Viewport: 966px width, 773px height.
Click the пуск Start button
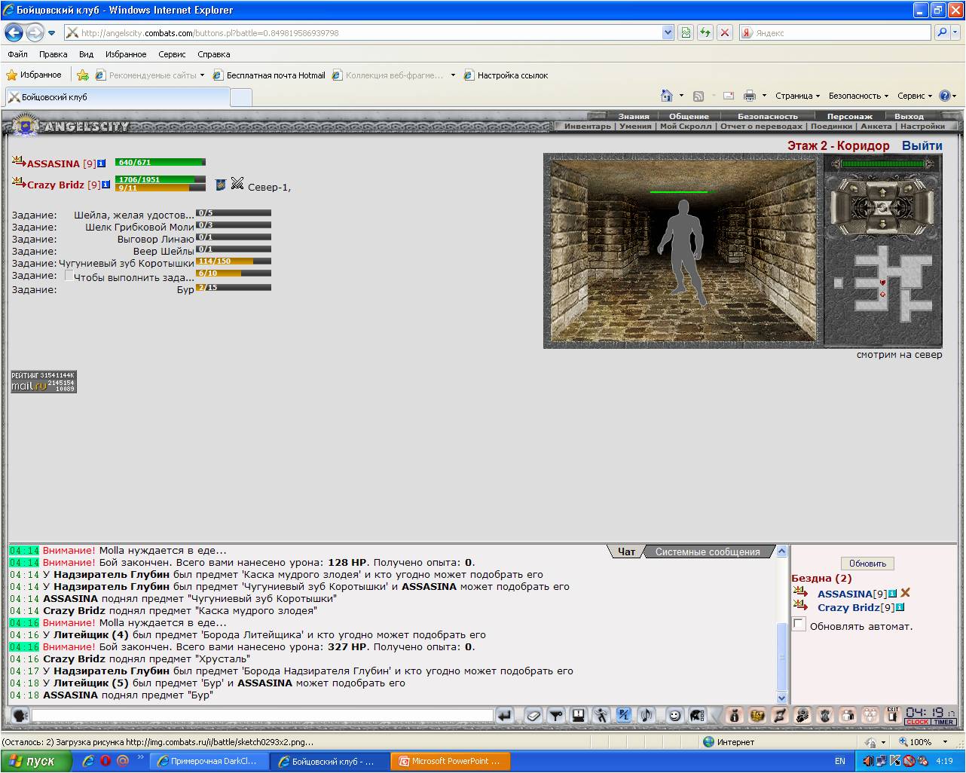pyautogui.click(x=36, y=761)
